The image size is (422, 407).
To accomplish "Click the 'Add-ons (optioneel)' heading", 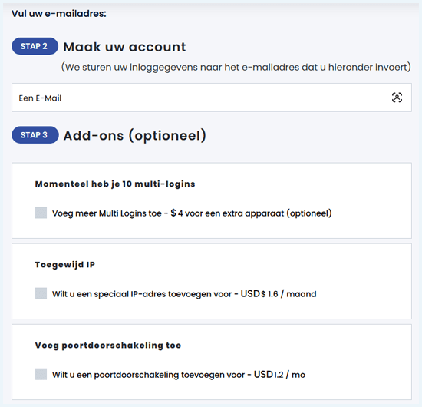I will pyautogui.click(x=135, y=135).
